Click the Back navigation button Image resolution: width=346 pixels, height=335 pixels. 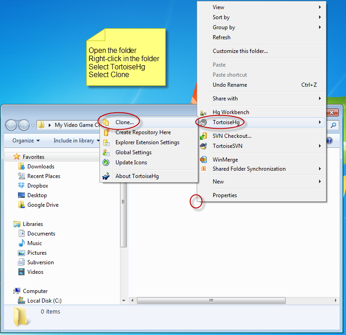coord(11,125)
